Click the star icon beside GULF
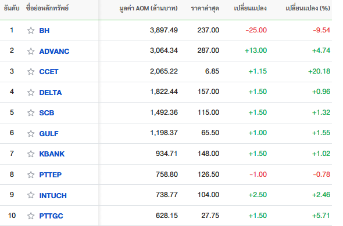 click(x=31, y=133)
